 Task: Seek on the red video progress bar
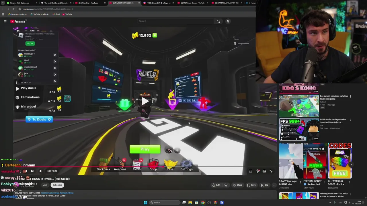145,167
